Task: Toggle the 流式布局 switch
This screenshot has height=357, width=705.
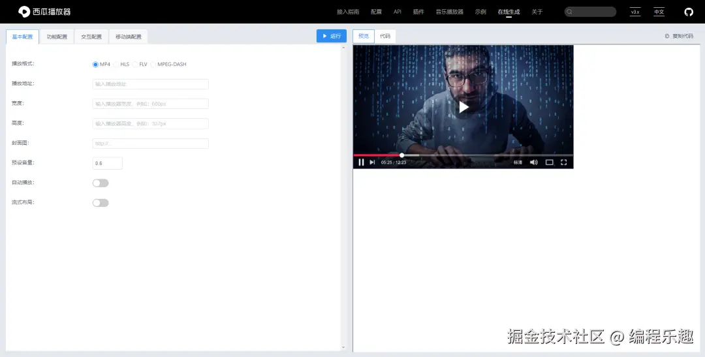Action: pos(101,203)
